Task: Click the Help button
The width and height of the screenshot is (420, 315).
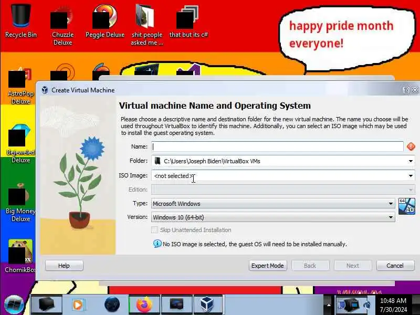Action: coord(64,266)
